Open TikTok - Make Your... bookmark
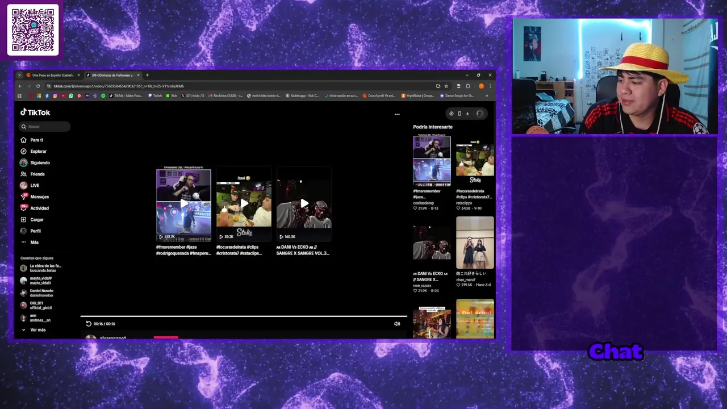Image resolution: width=727 pixels, height=409 pixels. (x=126, y=96)
